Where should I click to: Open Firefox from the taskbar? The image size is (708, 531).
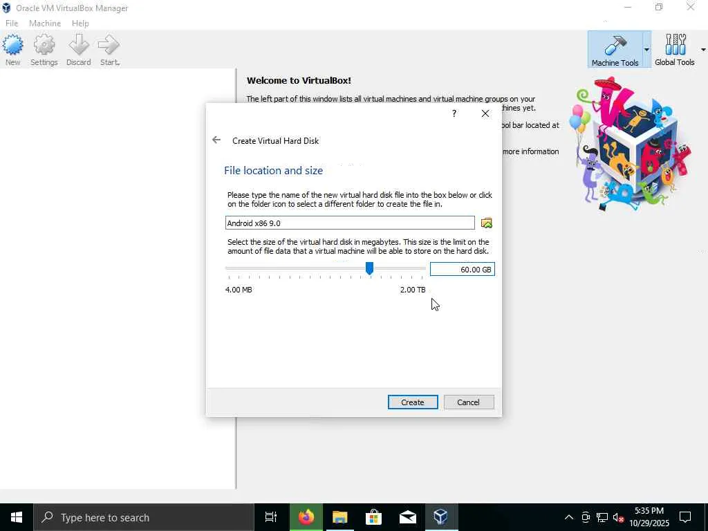coord(306,517)
